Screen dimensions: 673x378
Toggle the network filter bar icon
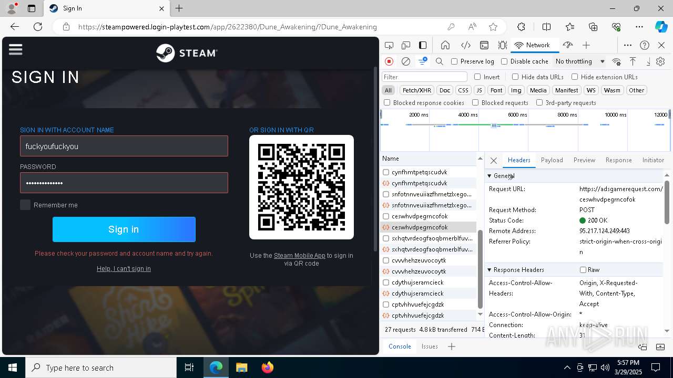[423, 61]
